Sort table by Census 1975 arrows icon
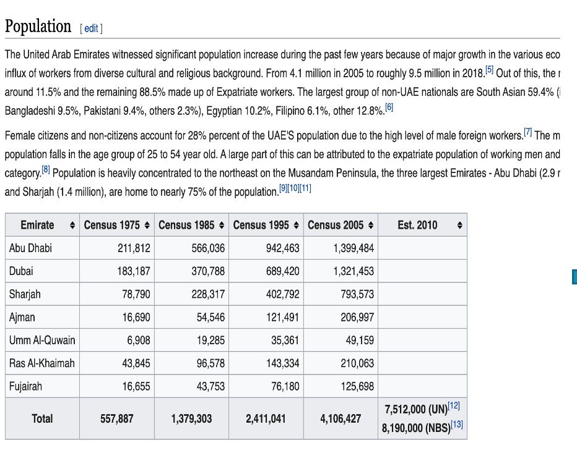 pos(147,226)
